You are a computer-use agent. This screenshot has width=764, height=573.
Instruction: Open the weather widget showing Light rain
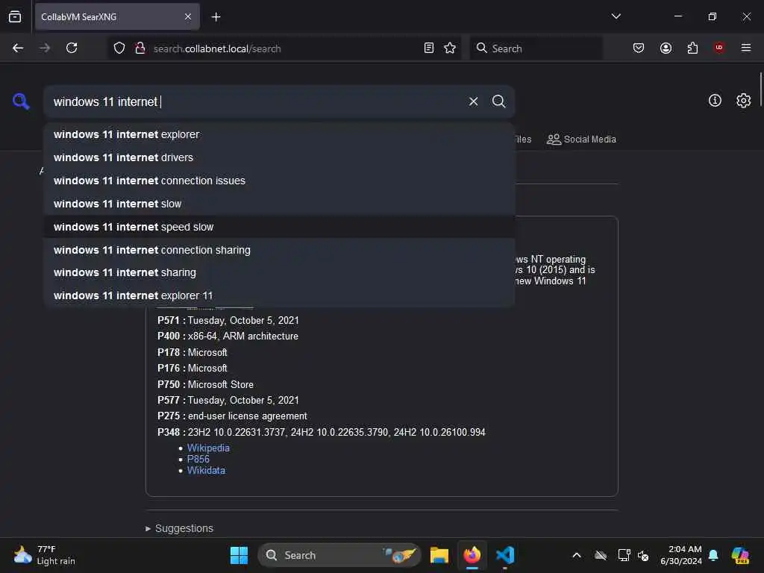[44, 555]
